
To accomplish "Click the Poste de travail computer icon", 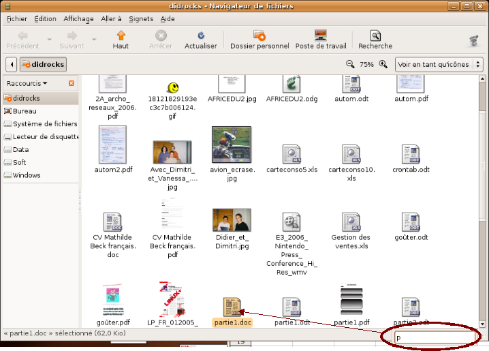I will pos(321,35).
